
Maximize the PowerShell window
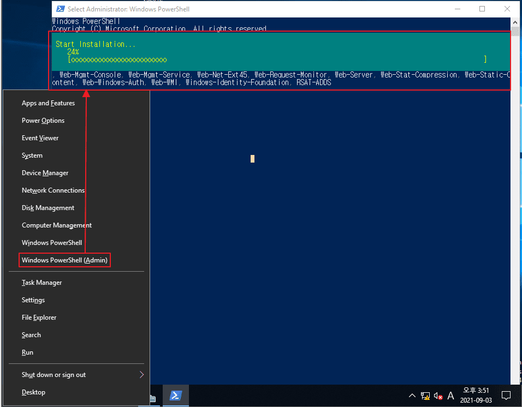[x=482, y=9]
